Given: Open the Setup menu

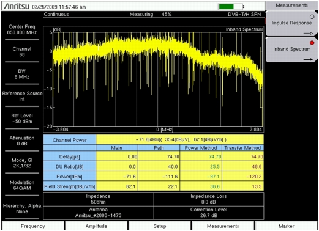Looking at the screenshot, I should (160, 226).
